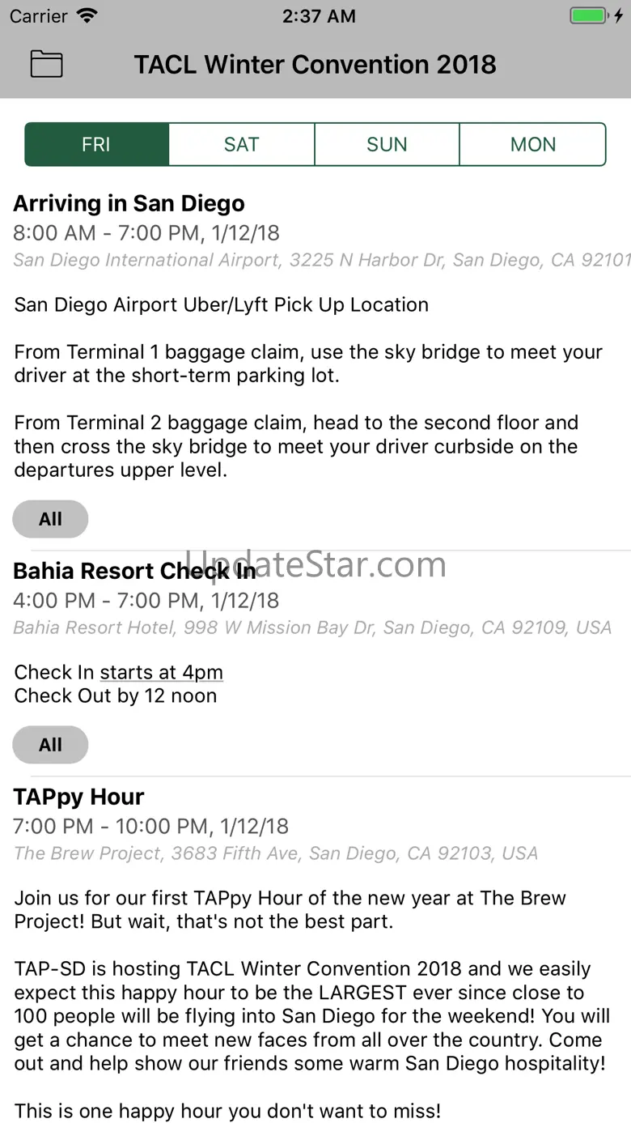Tap the All tag under Arriving in San Diego
The height and width of the screenshot is (1123, 631).
[x=50, y=519]
